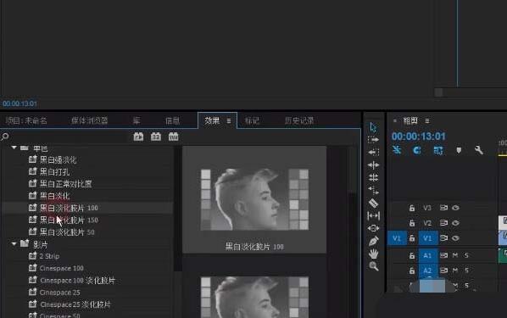Select the Rate Stretch tool
The image size is (507, 318).
click(x=373, y=190)
